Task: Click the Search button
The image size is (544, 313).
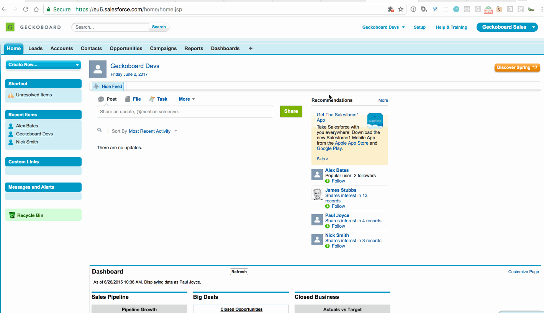Action: click(x=159, y=27)
